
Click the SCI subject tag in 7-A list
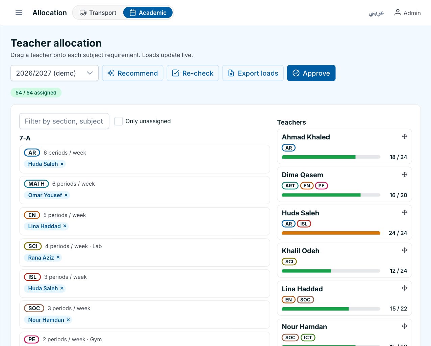click(x=33, y=246)
